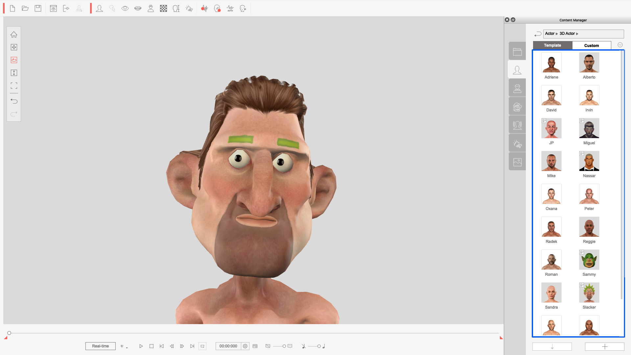Play the animation
631x355 pixels.
[x=141, y=346]
